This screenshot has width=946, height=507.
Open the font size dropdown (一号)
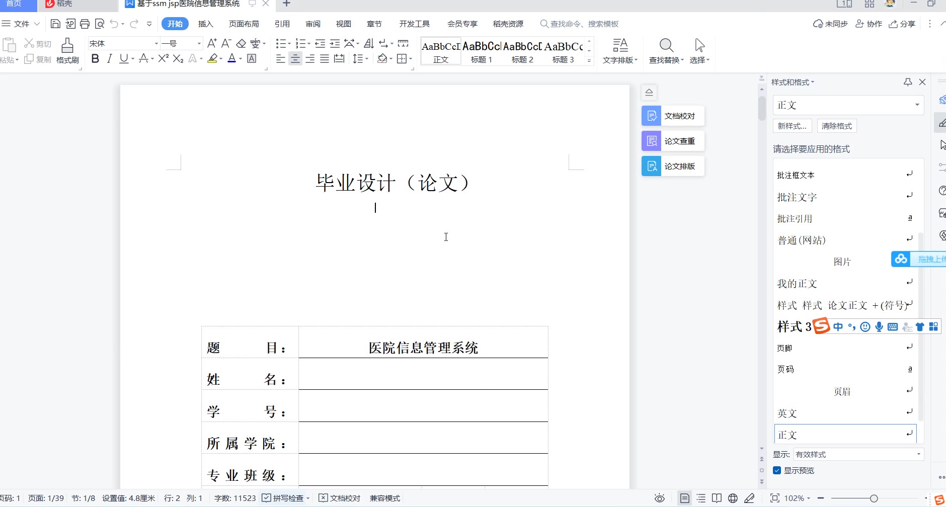pos(199,44)
